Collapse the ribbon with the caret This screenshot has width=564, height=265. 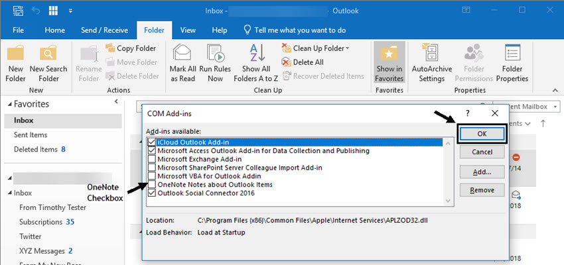tap(555, 90)
